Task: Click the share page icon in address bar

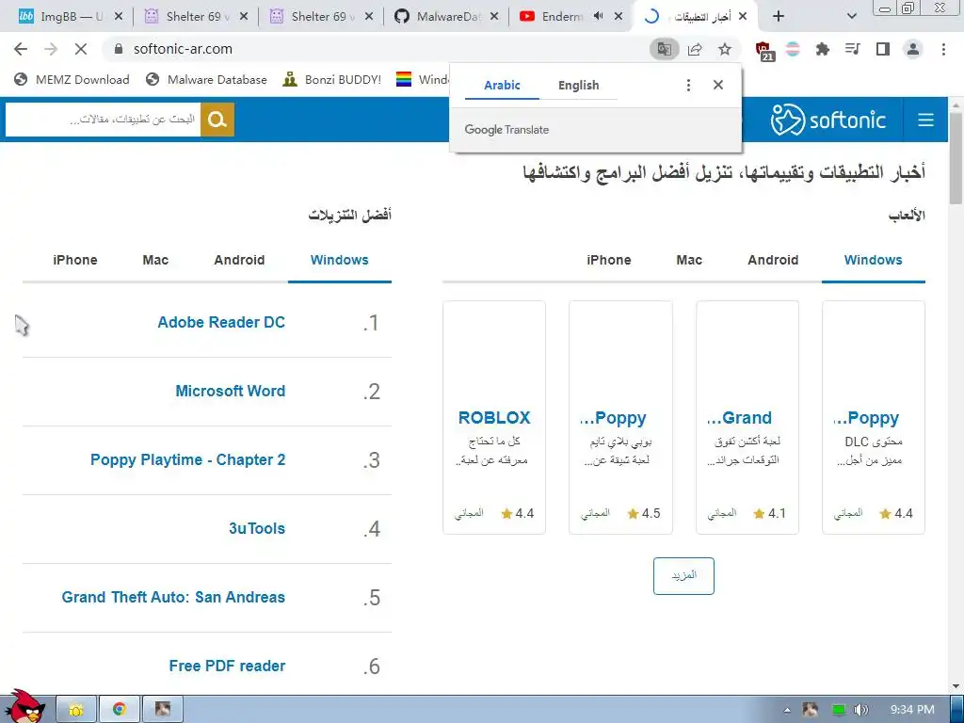Action: pos(695,49)
